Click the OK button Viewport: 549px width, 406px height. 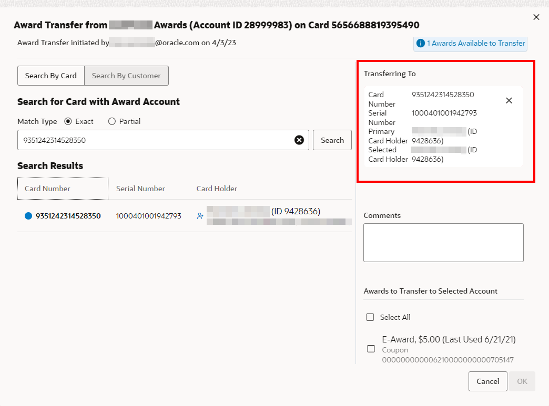pyautogui.click(x=522, y=381)
